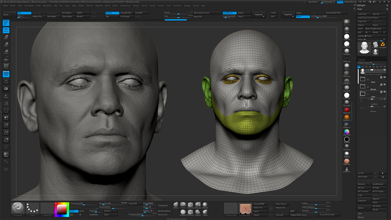This screenshot has height=220, width=391.
Task: Open the Stroke menu
Action: pyautogui.click(x=152, y=6)
